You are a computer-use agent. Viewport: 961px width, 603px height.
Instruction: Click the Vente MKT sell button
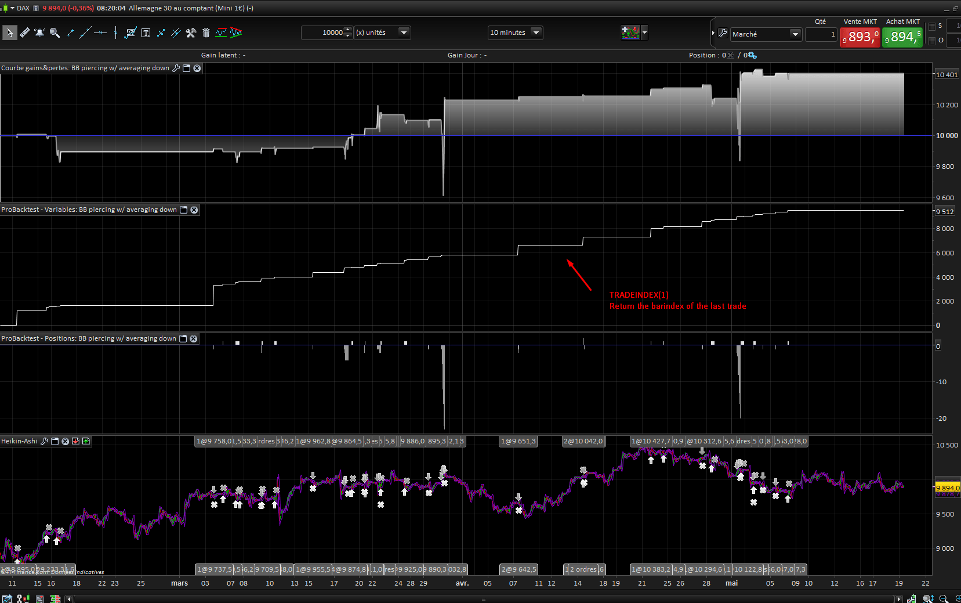[860, 37]
